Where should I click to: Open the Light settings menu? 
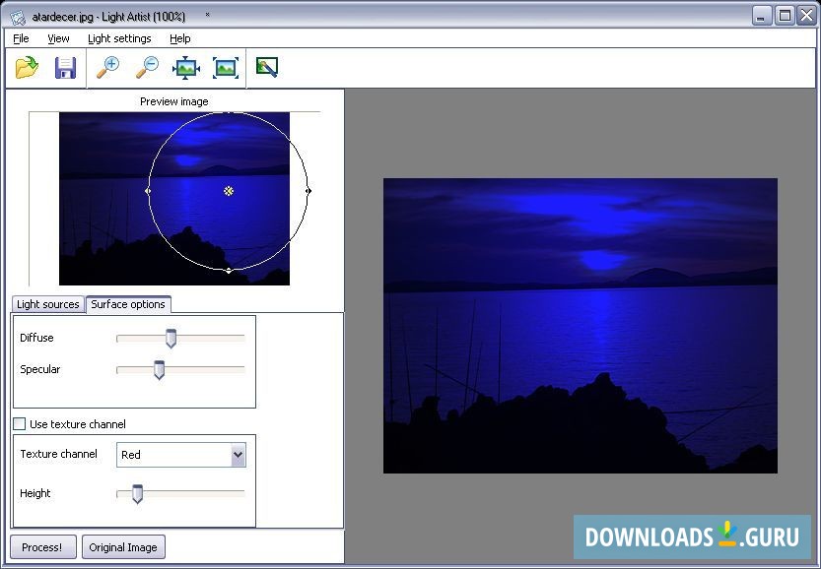tap(119, 38)
